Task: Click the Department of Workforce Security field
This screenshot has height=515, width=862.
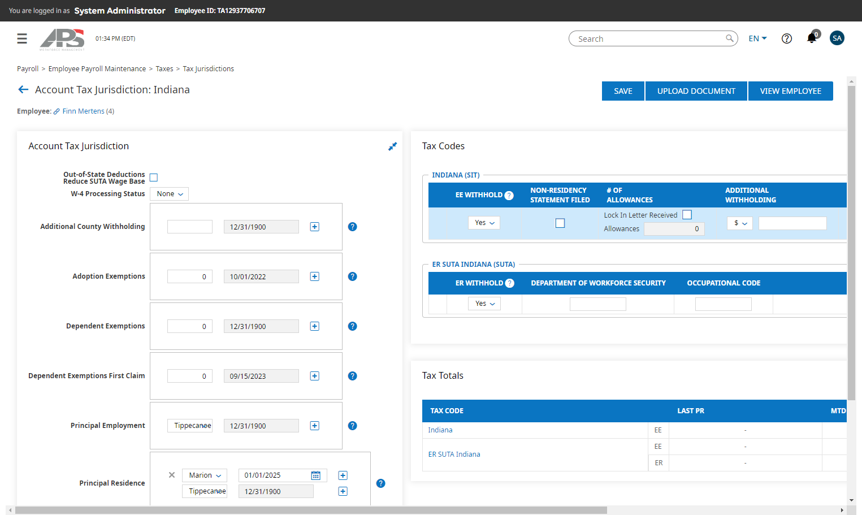Action: (x=598, y=304)
